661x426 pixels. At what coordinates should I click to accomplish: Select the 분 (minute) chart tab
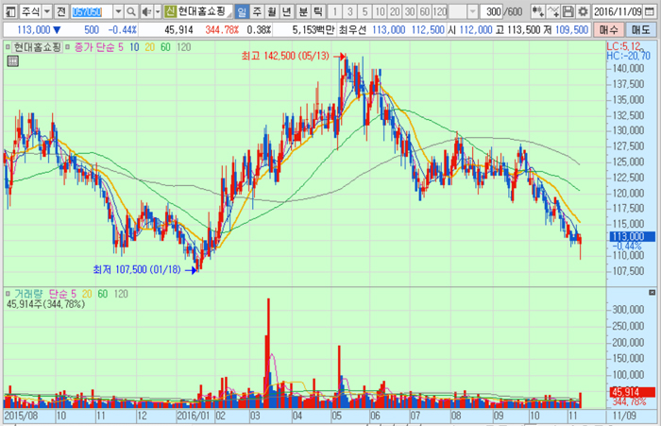[302, 11]
